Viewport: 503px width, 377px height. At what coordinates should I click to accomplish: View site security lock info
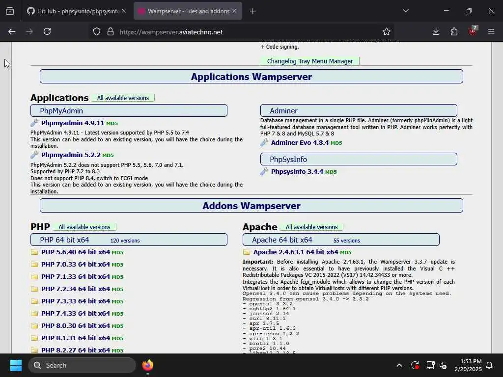[111, 32]
